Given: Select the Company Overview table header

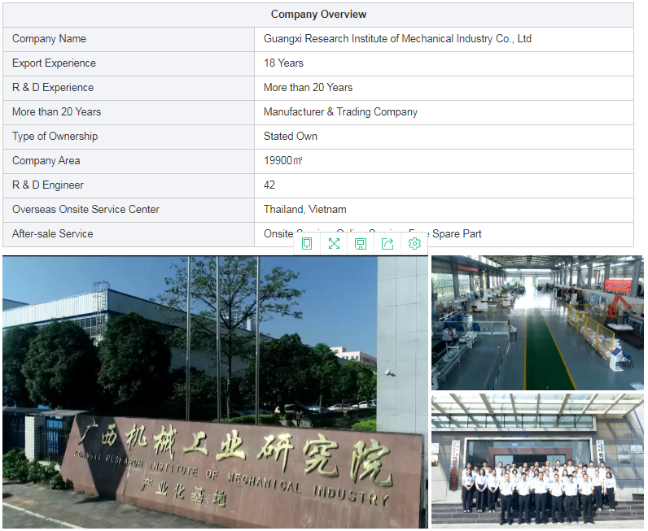Looking at the screenshot, I should pos(318,15).
